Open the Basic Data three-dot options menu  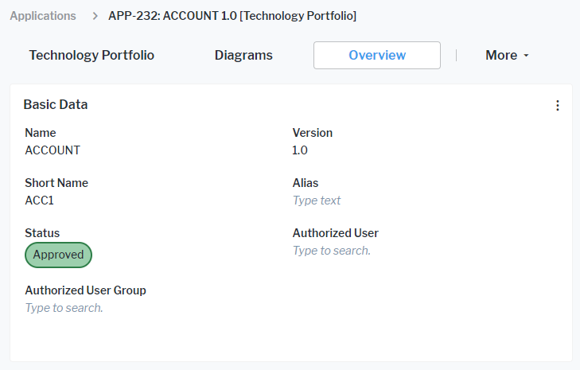pos(557,106)
